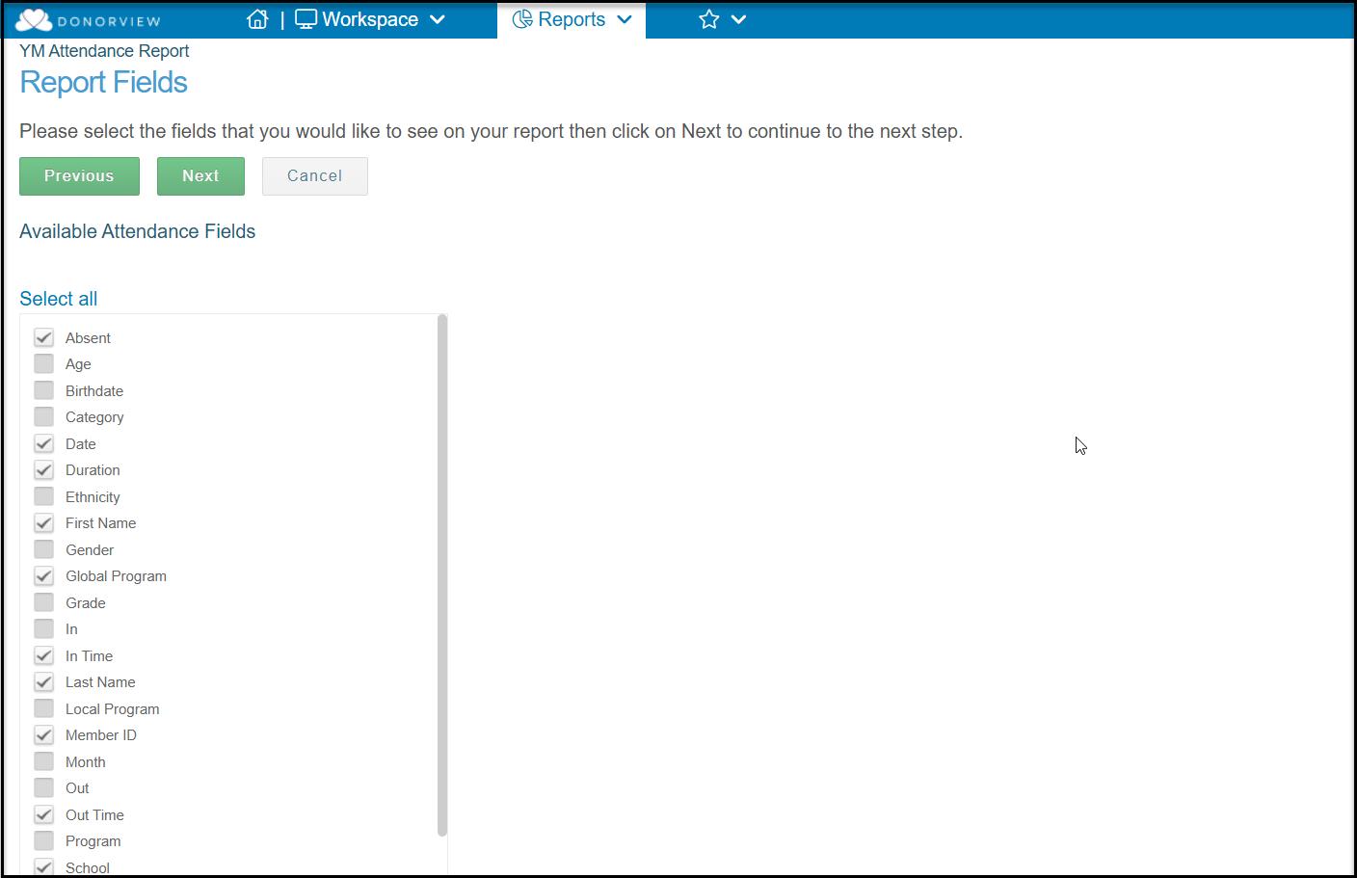Open the Workspace menu
Image resolution: width=1357 pixels, height=878 pixels.
coord(370,19)
